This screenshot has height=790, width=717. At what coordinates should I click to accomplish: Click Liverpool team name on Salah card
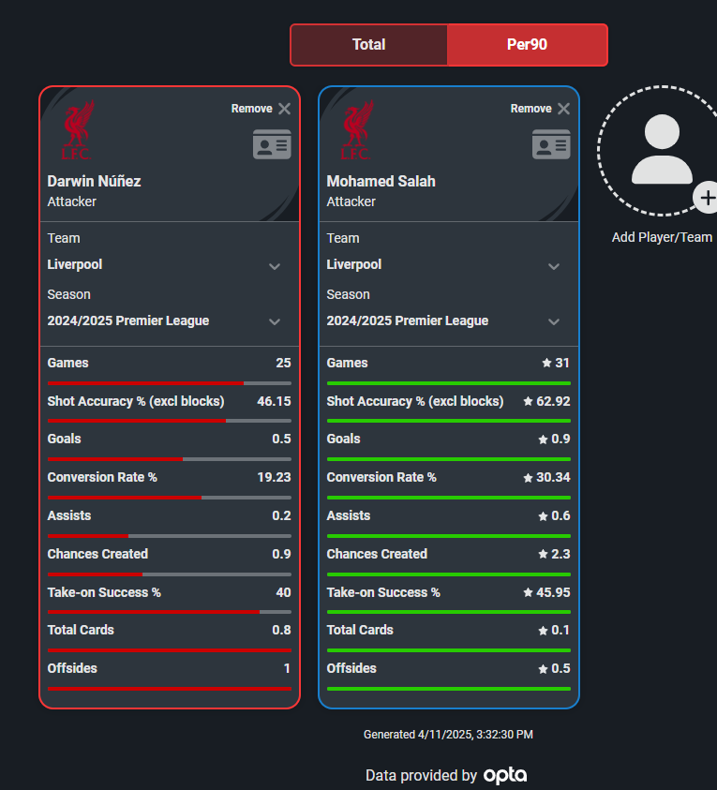(x=353, y=264)
